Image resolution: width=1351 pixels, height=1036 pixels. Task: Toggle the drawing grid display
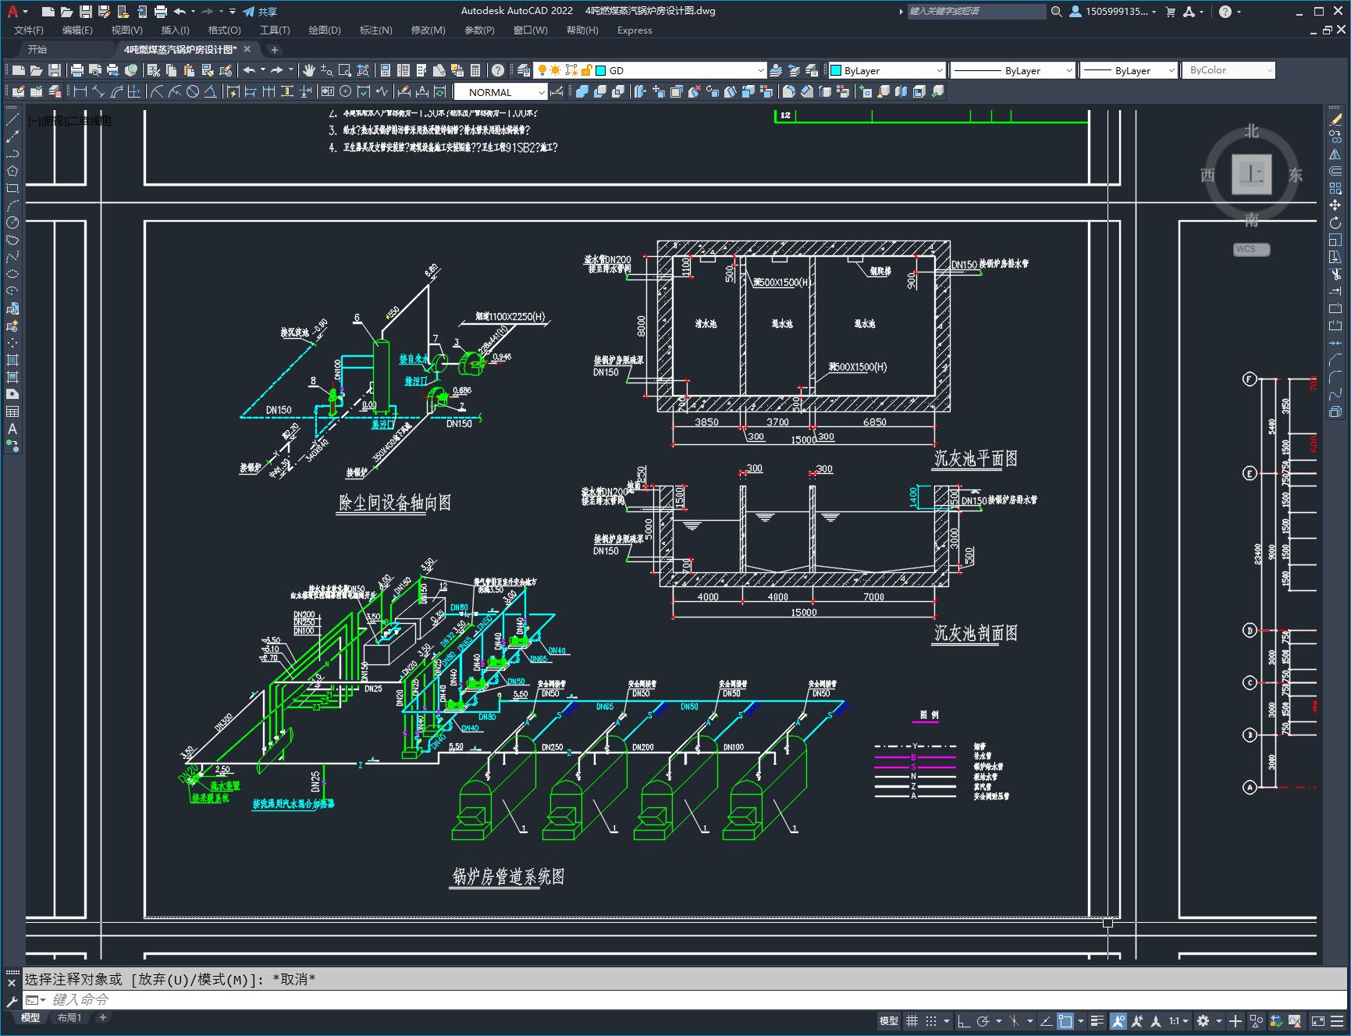coord(912,1020)
